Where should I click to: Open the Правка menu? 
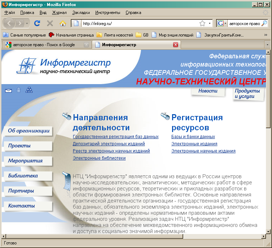pyautogui.click(x=27, y=13)
